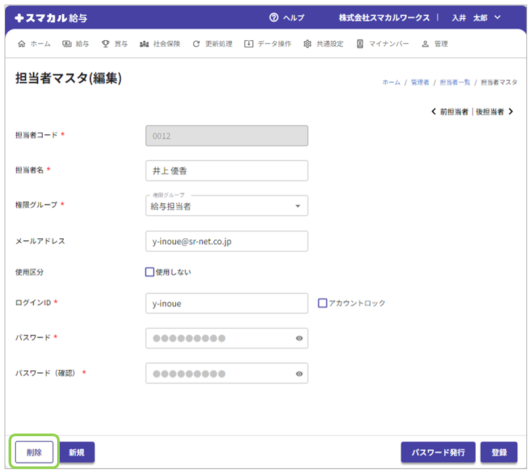The width and height of the screenshot is (531, 473).
Task: Open the マイナンバー ID card menu
Action: pyautogui.click(x=360, y=44)
